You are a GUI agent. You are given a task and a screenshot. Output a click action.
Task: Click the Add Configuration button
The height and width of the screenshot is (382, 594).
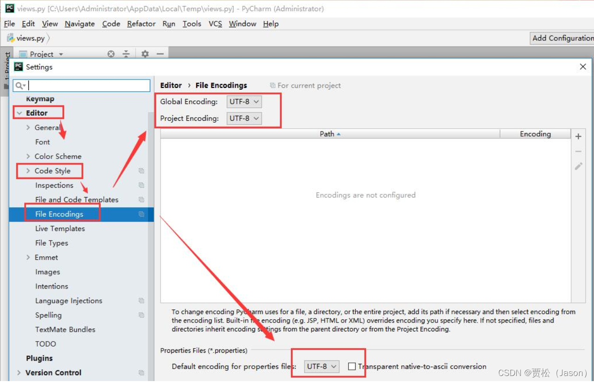[x=562, y=38]
